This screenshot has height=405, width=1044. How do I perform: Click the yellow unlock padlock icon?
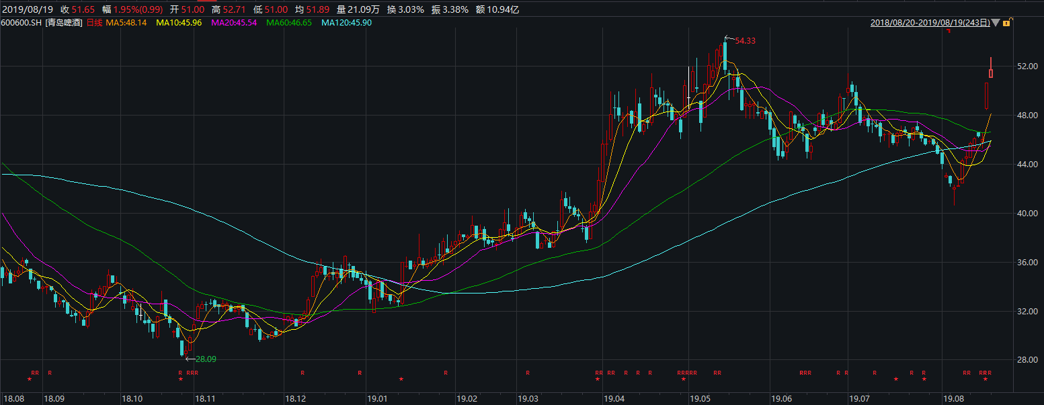pos(1006,23)
